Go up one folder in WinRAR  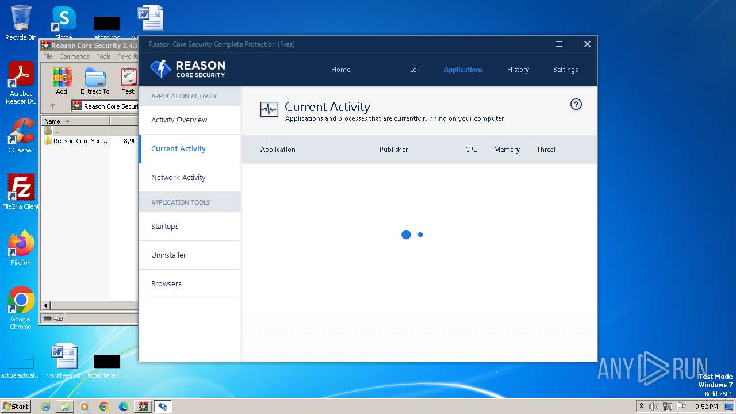coord(53,106)
